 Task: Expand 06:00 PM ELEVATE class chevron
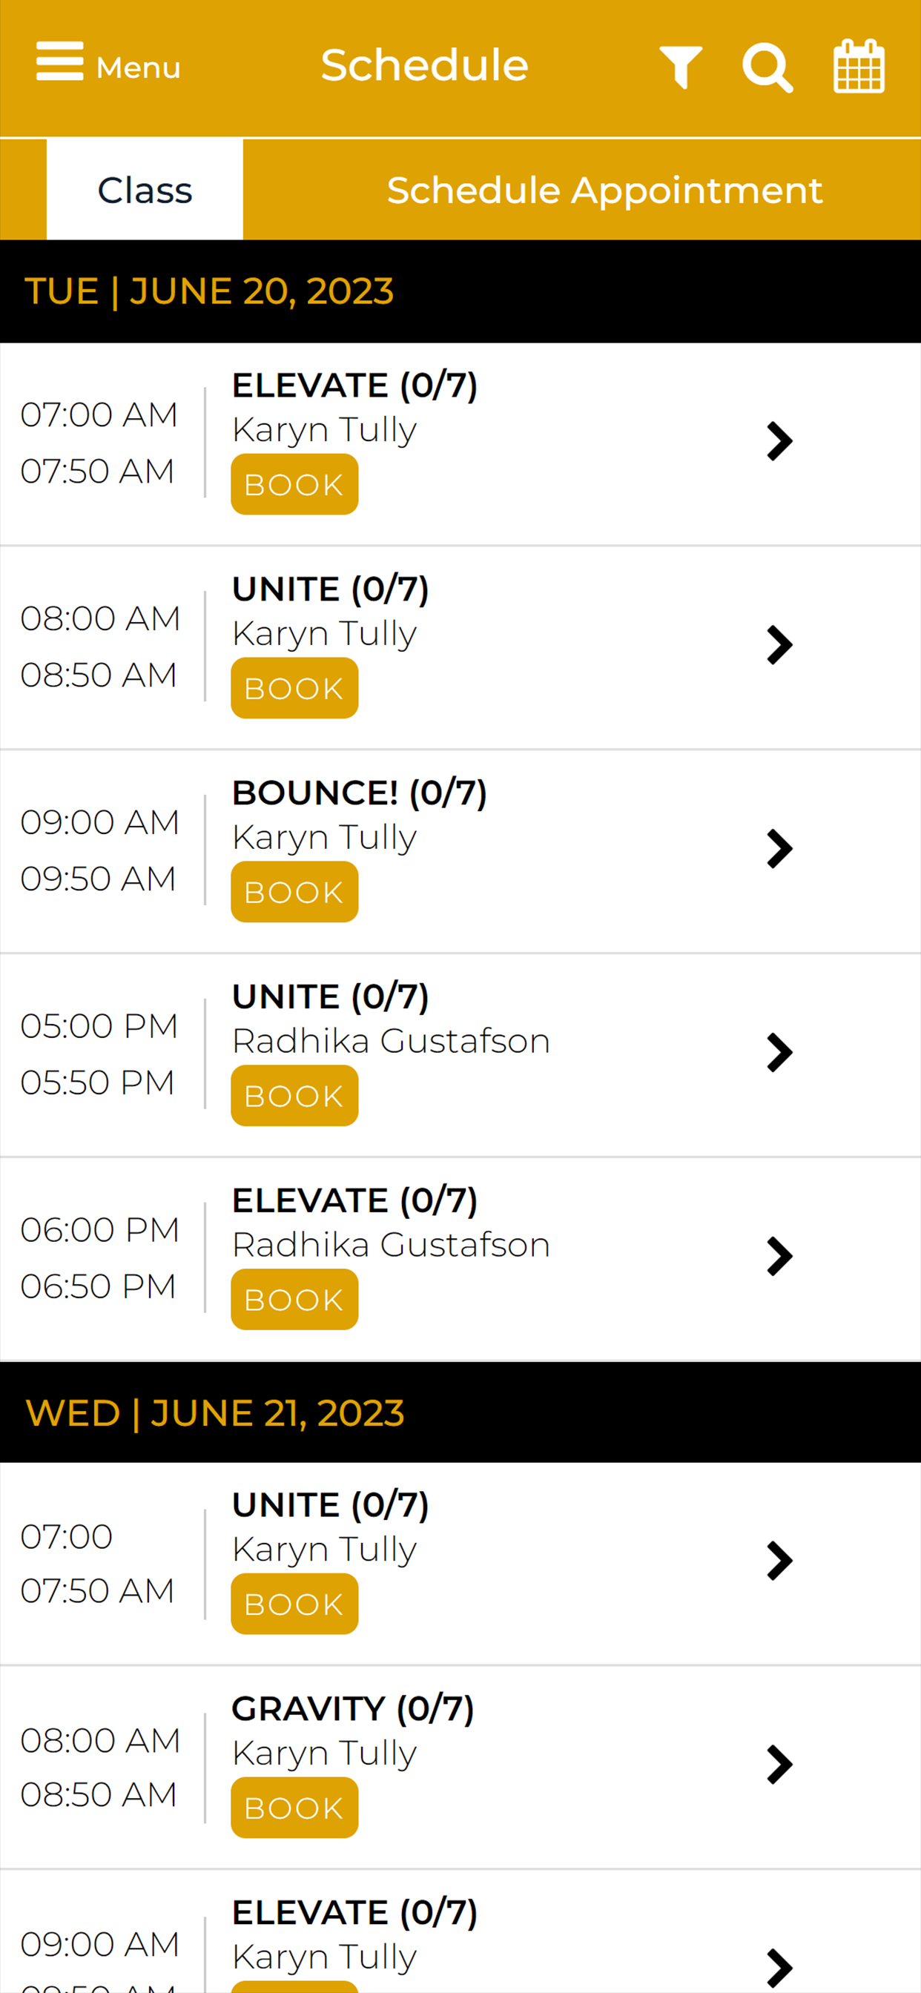[x=779, y=1257]
